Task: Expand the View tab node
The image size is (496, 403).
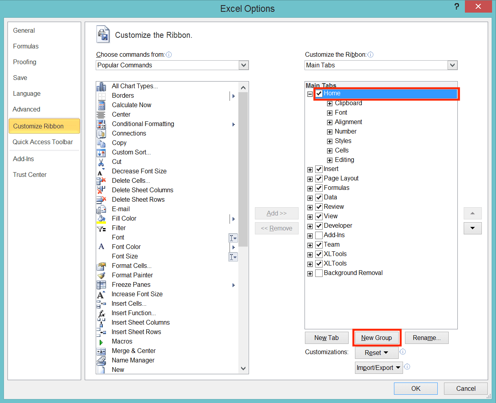Action: click(x=310, y=217)
